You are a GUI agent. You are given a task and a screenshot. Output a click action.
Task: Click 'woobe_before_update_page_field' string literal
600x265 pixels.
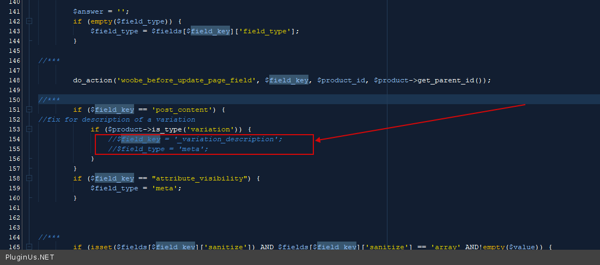[x=187, y=80]
